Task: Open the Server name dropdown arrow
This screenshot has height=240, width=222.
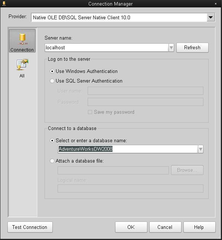Action: pos(171,48)
